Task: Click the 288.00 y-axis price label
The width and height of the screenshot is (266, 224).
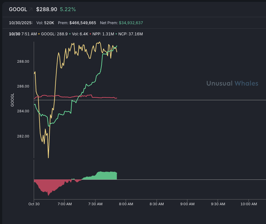Action: [23, 61]
